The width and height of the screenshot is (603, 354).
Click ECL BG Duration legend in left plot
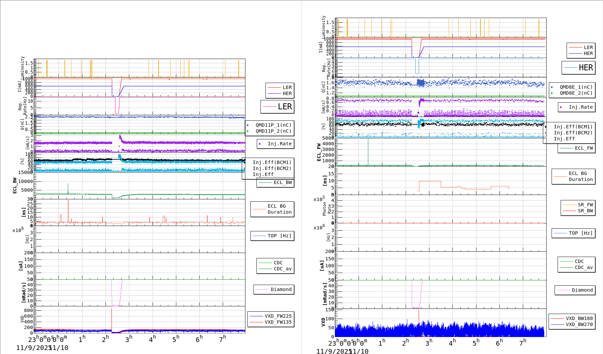(x=272, y=209)
